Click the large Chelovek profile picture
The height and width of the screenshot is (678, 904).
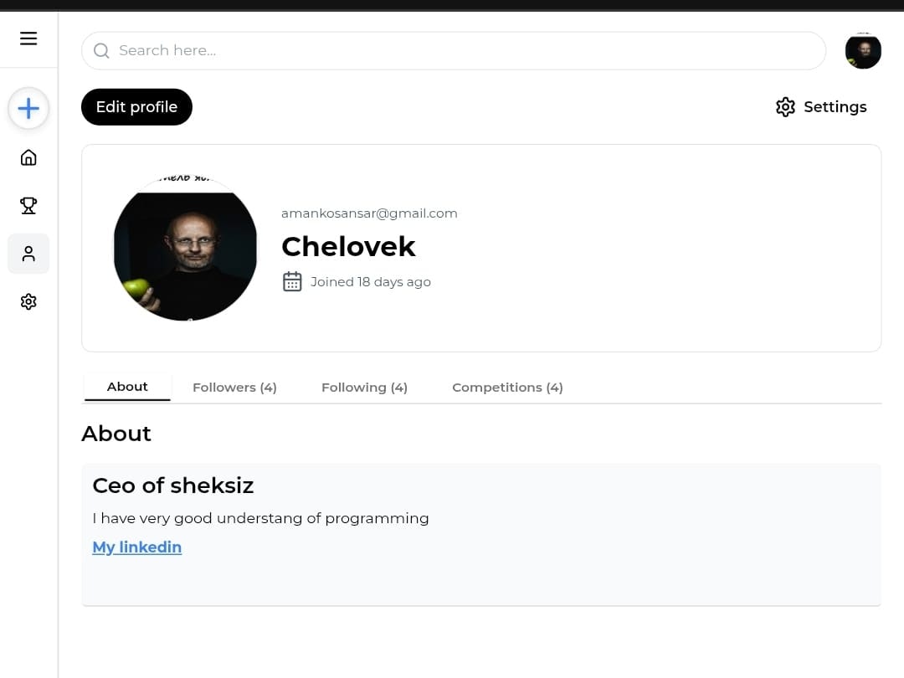185,248
